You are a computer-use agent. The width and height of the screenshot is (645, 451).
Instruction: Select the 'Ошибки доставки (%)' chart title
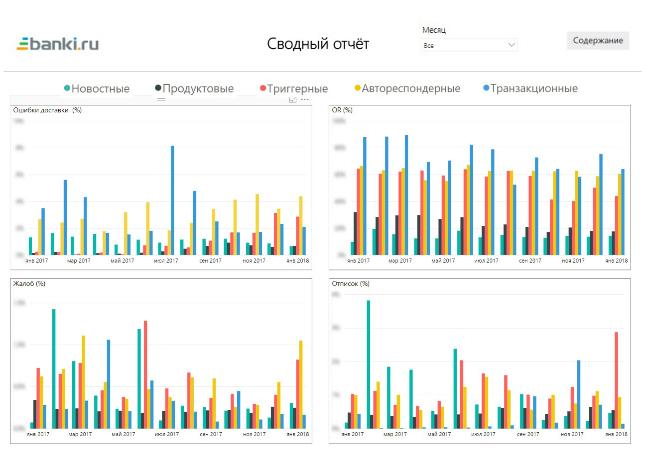[x=47, y=110]
